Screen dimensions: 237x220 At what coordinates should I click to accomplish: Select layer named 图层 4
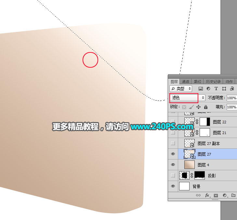(204, 165)
